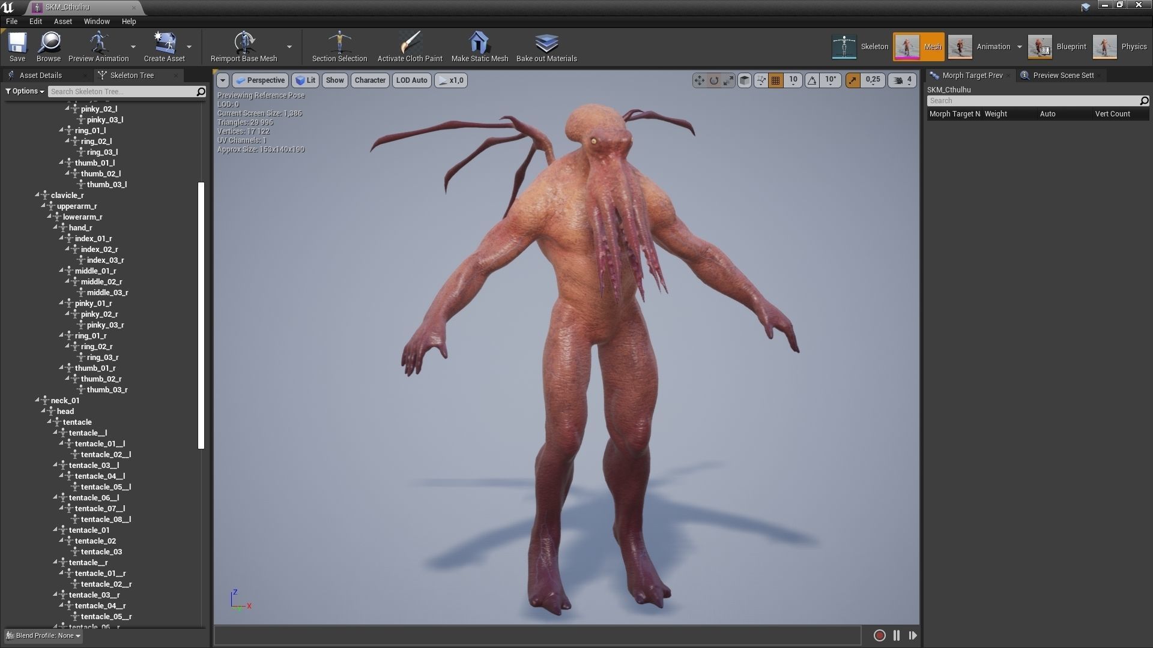The height and width of the screenshot is (648, 1153).
Task: Click Make Static Mesh icon
Action: coord(479,47)
